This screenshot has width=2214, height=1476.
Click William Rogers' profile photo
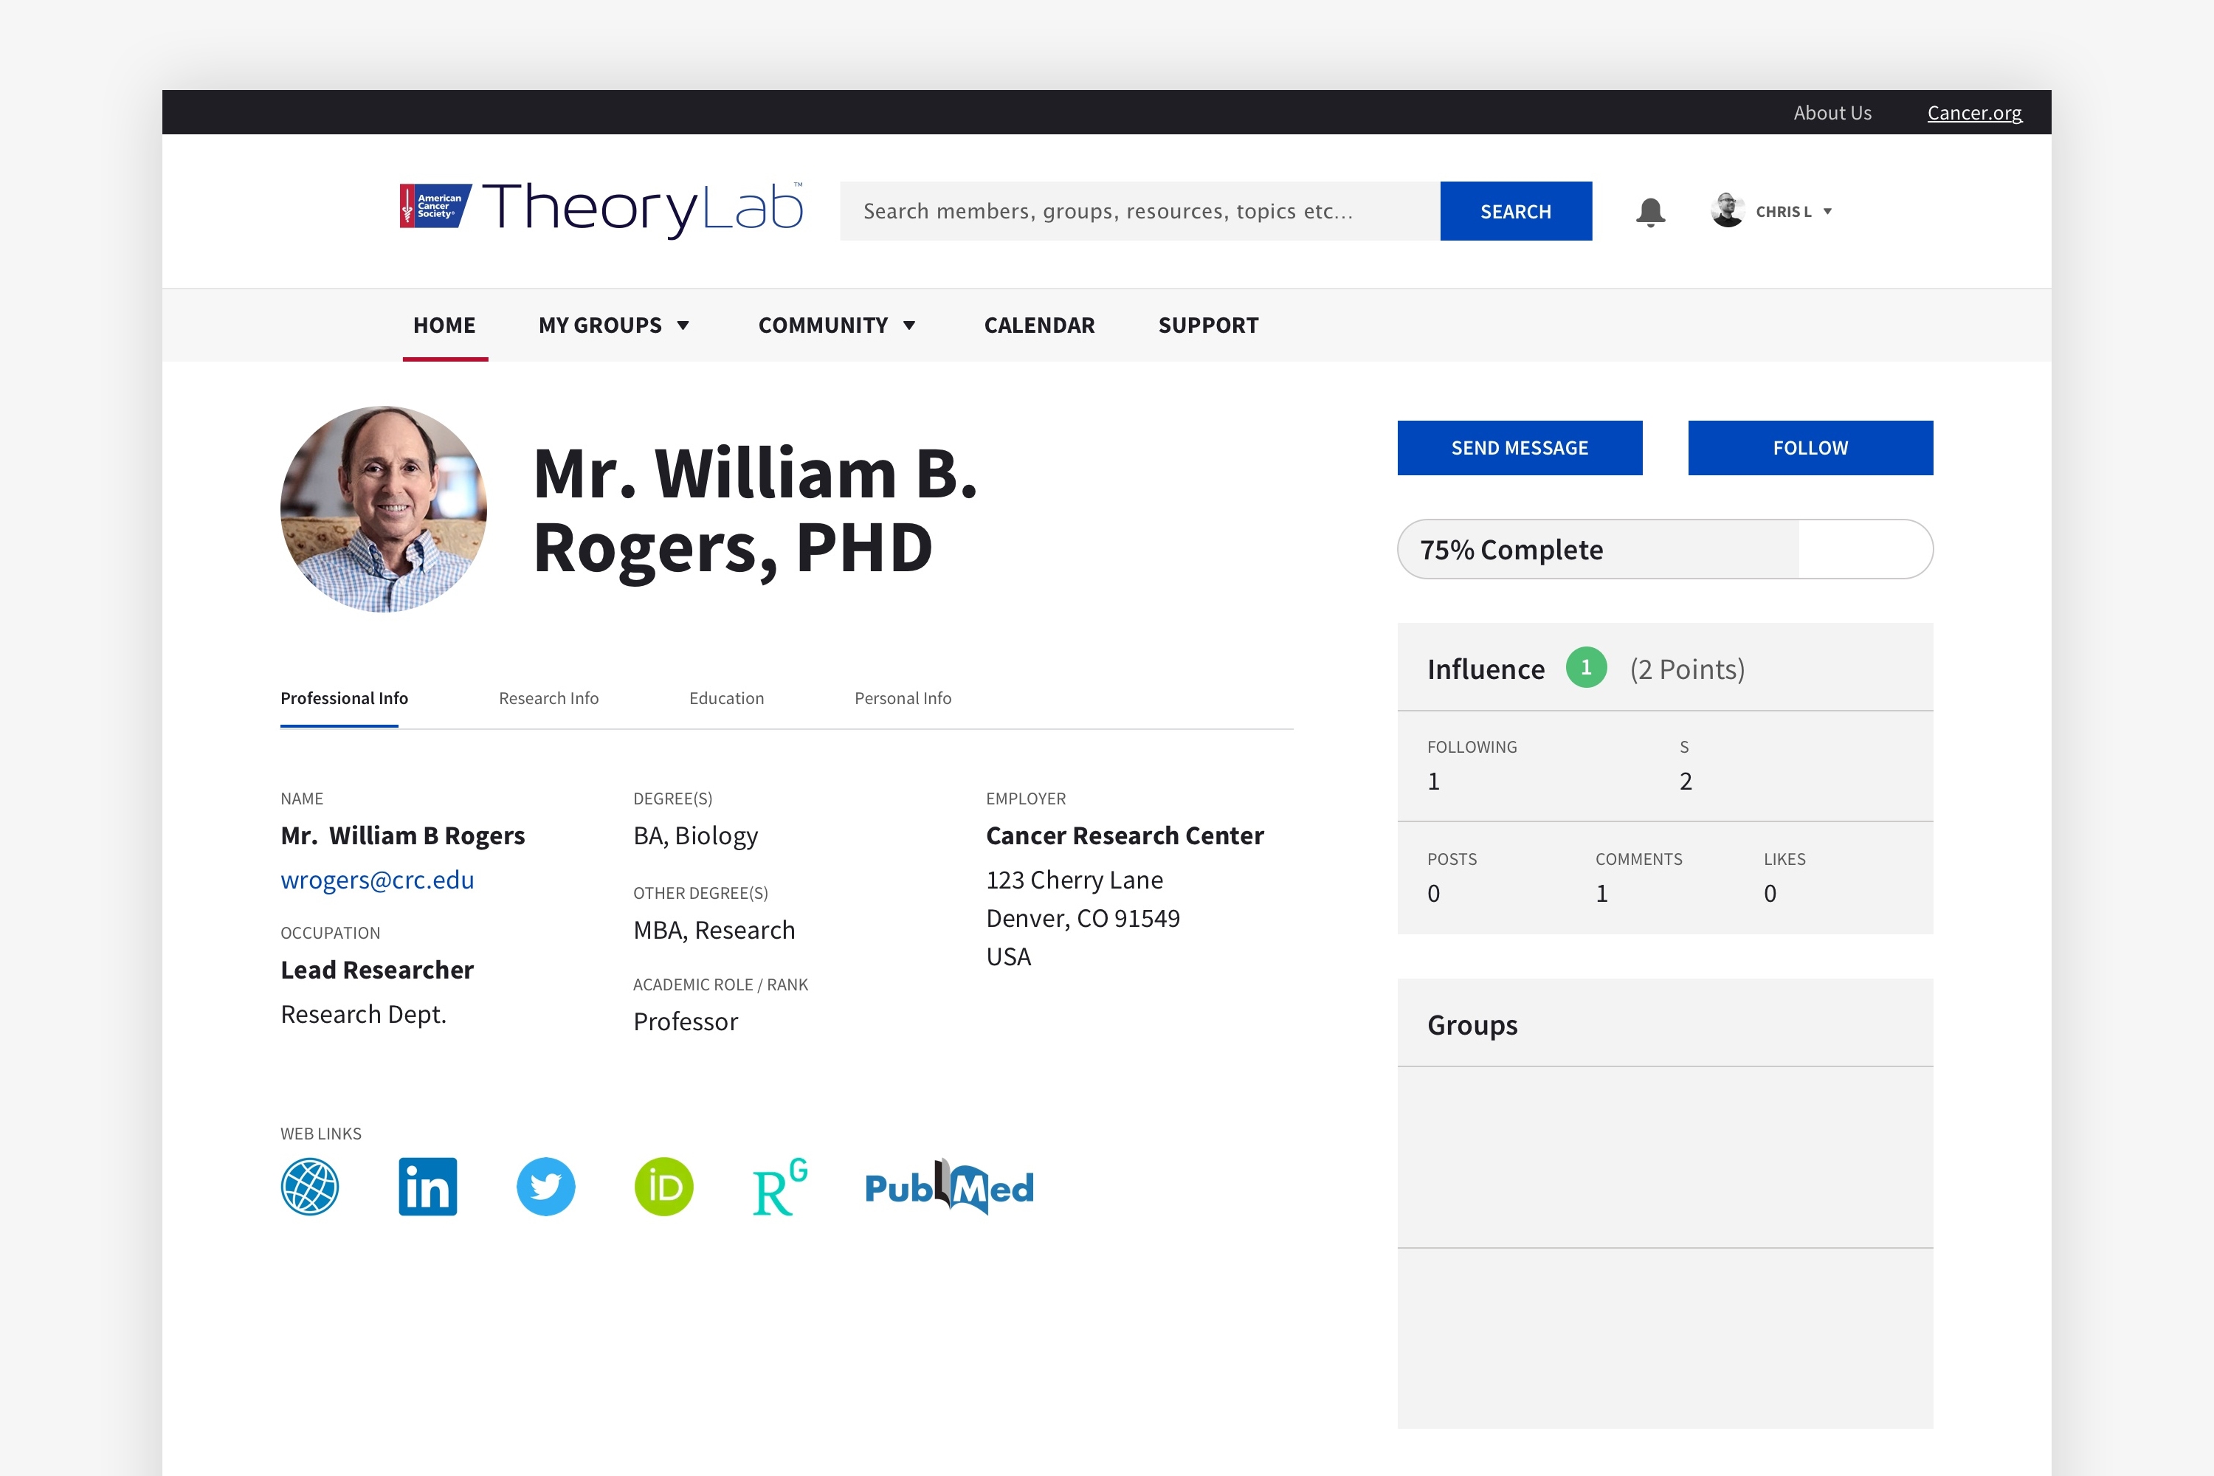coord(384,509)
